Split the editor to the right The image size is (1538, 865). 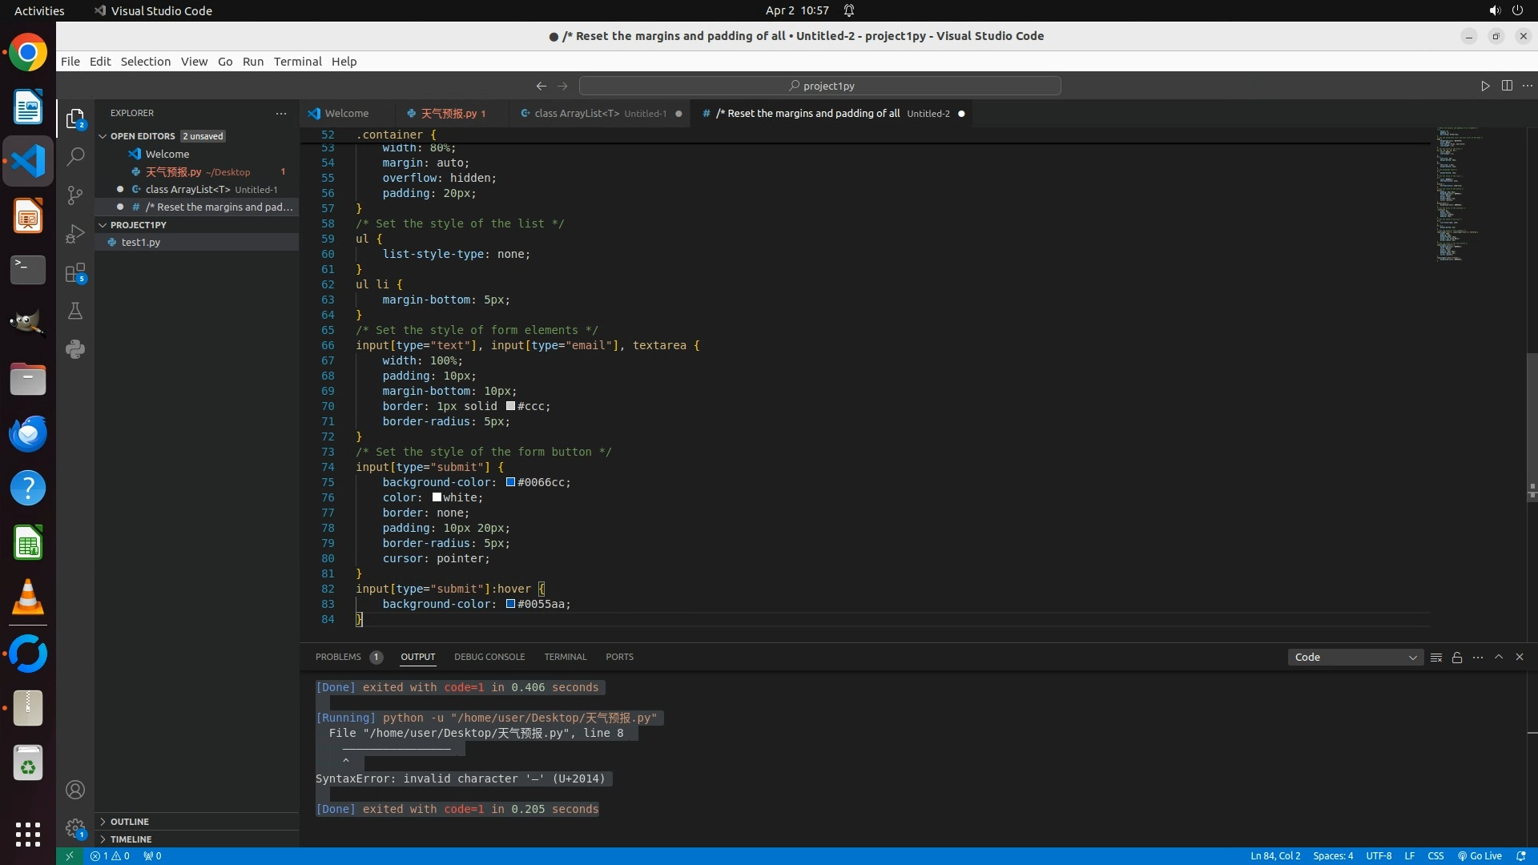(x=1507, y=86)
